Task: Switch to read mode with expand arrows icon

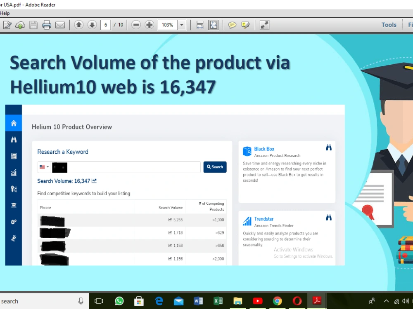Action: pos(264,25)
